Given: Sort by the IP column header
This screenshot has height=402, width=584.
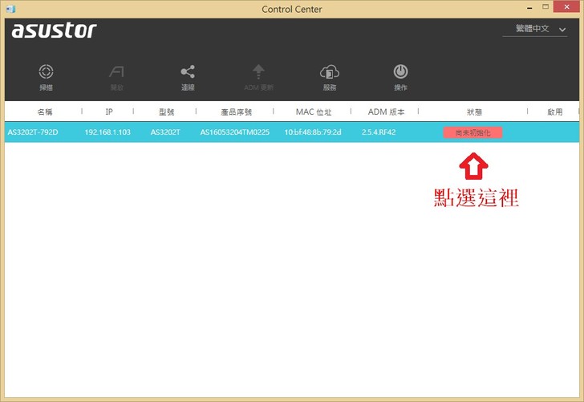Looking at the screenshot, I should [109, 112].
